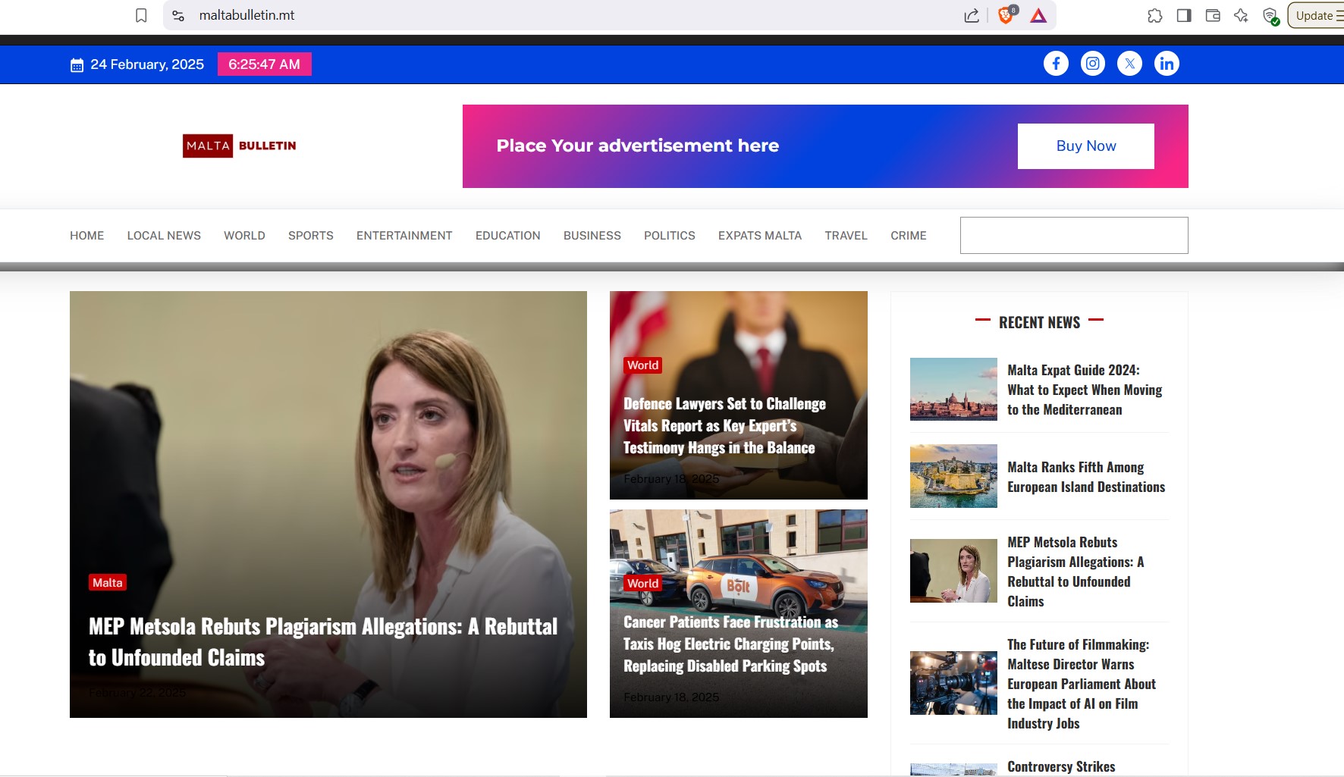The image size is (1344, 777).
Task: Open the LinkedIn social icon
Action: 1167,64
